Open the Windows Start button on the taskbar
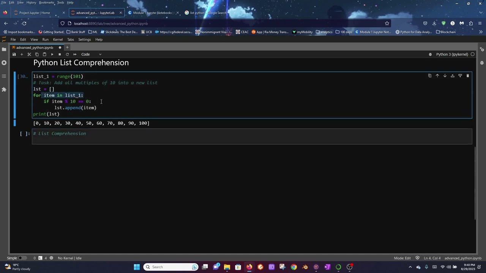Viewport: 486px width, 273px height. (137, 267)
